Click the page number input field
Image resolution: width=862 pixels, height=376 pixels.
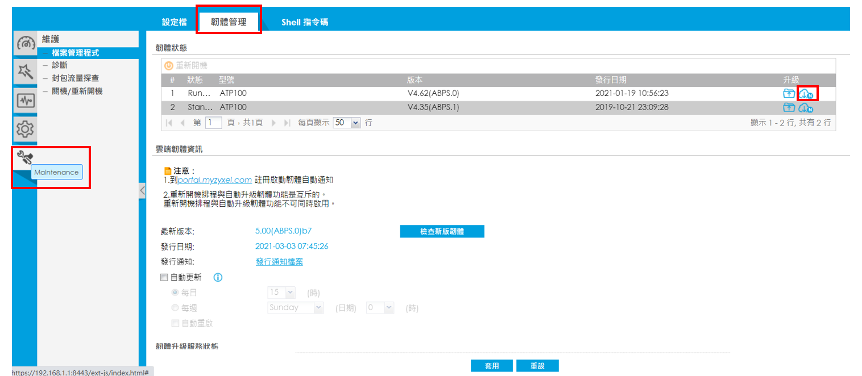213,123
